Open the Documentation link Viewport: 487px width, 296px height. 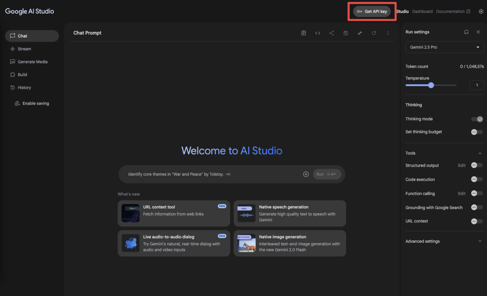(453, 11)
